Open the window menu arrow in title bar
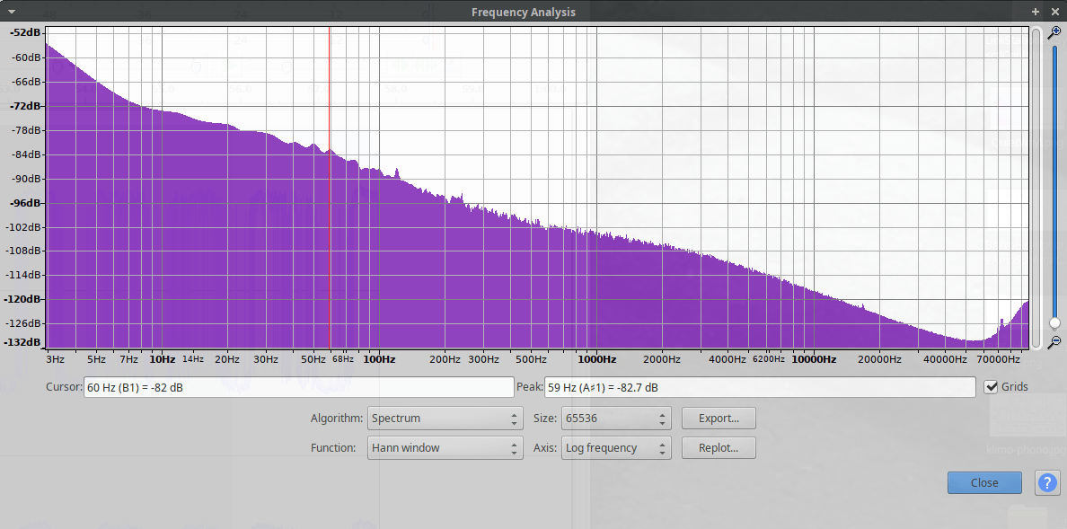This screenshot has height=529, width=1067. pos(11,12)
